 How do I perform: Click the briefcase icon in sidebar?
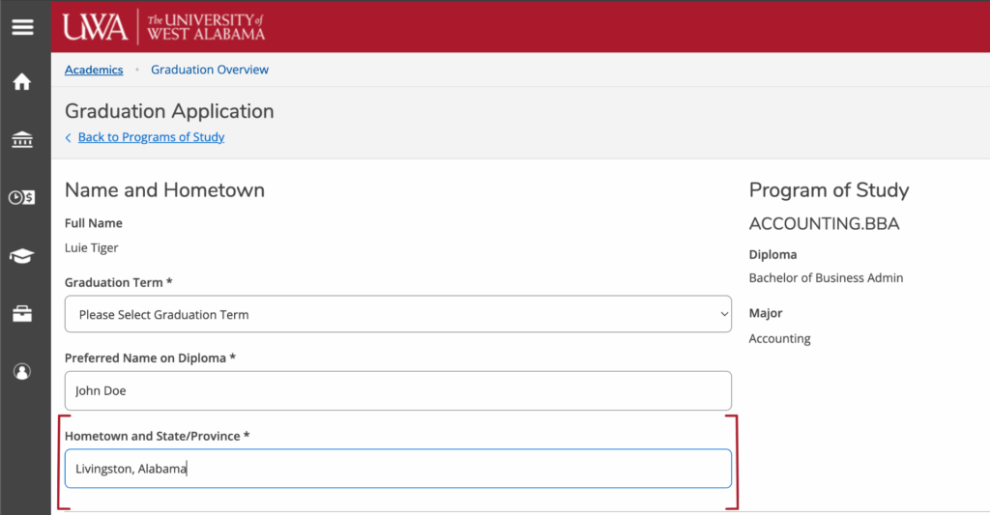[21, 314]
